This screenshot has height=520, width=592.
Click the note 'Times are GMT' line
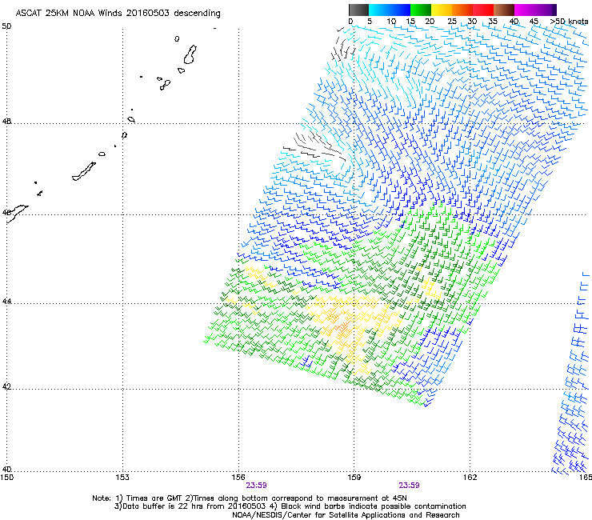point(250,498)
